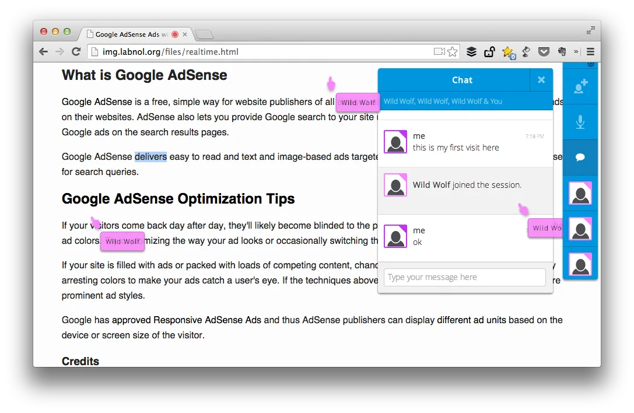Viewport: 634px width, 413px height.
Task: Save page with the Pocket extension
Action: click(544, 52)
